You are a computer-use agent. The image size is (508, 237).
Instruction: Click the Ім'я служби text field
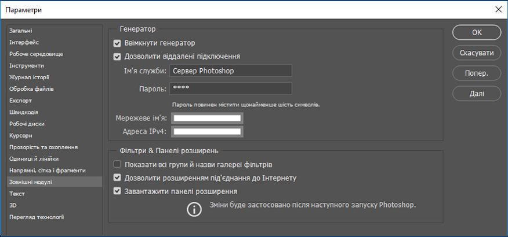tap(230, 71)
